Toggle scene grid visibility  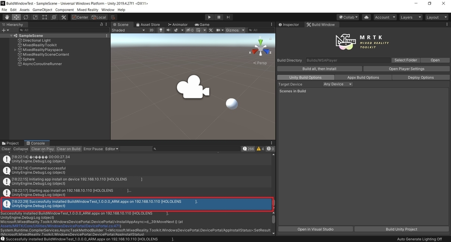click(198, 30)
